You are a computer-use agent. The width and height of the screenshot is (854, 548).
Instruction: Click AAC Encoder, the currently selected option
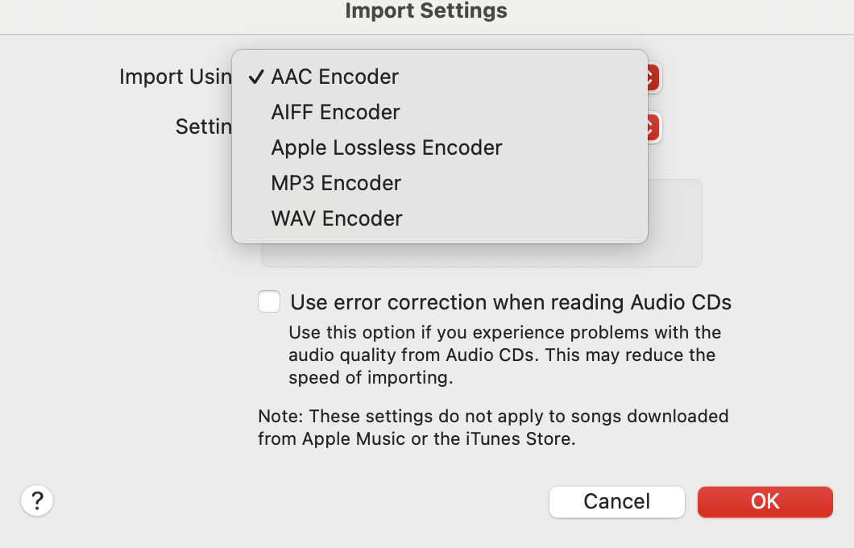pyautogui.click(x=335, y=77)
